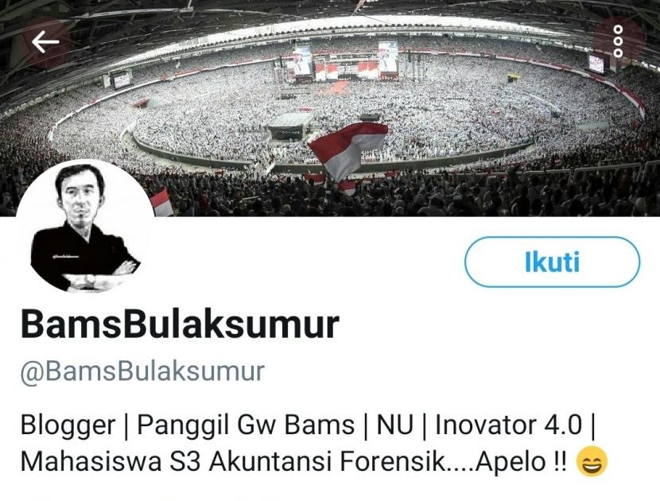Image resolution: width=660 pixels, height=501 pixels.
Task: Select "Panggil Gw Bams" bio text
Action: pyautogui.click(x=246, y=425)
